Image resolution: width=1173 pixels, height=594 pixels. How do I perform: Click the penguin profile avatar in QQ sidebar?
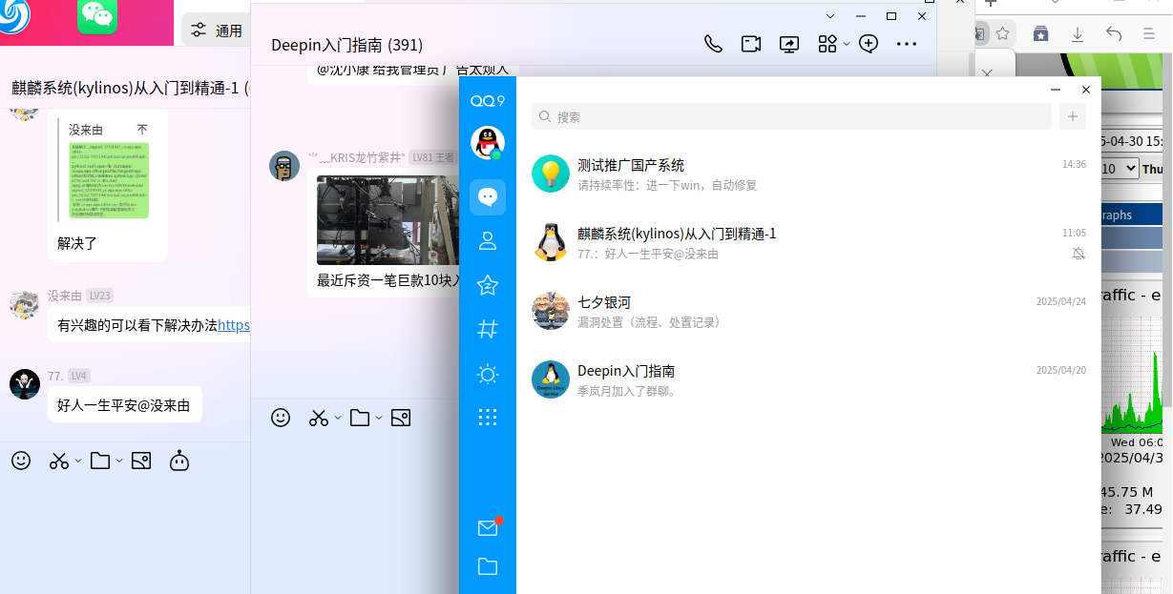tap(488, 143)
